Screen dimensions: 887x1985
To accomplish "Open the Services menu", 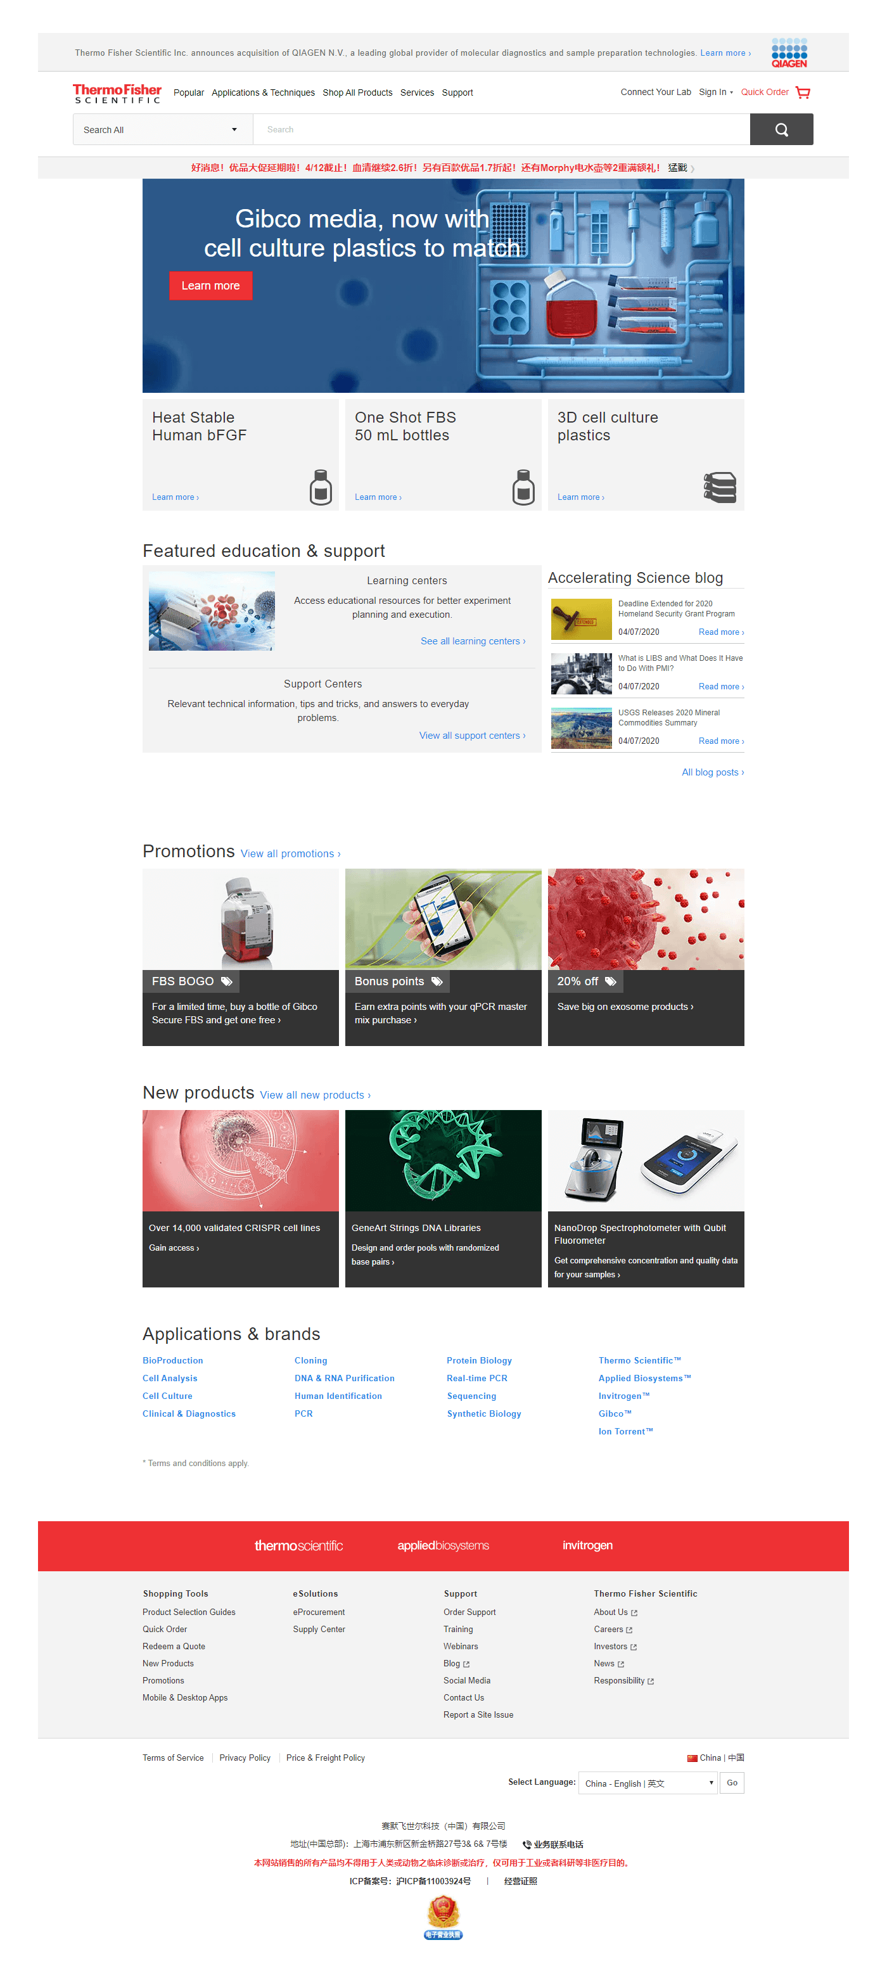I will (x=417, y=93).
